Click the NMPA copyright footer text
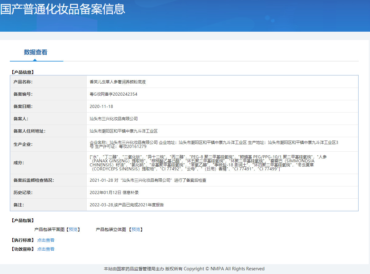370x274 pixels. [x=184, y=269]
